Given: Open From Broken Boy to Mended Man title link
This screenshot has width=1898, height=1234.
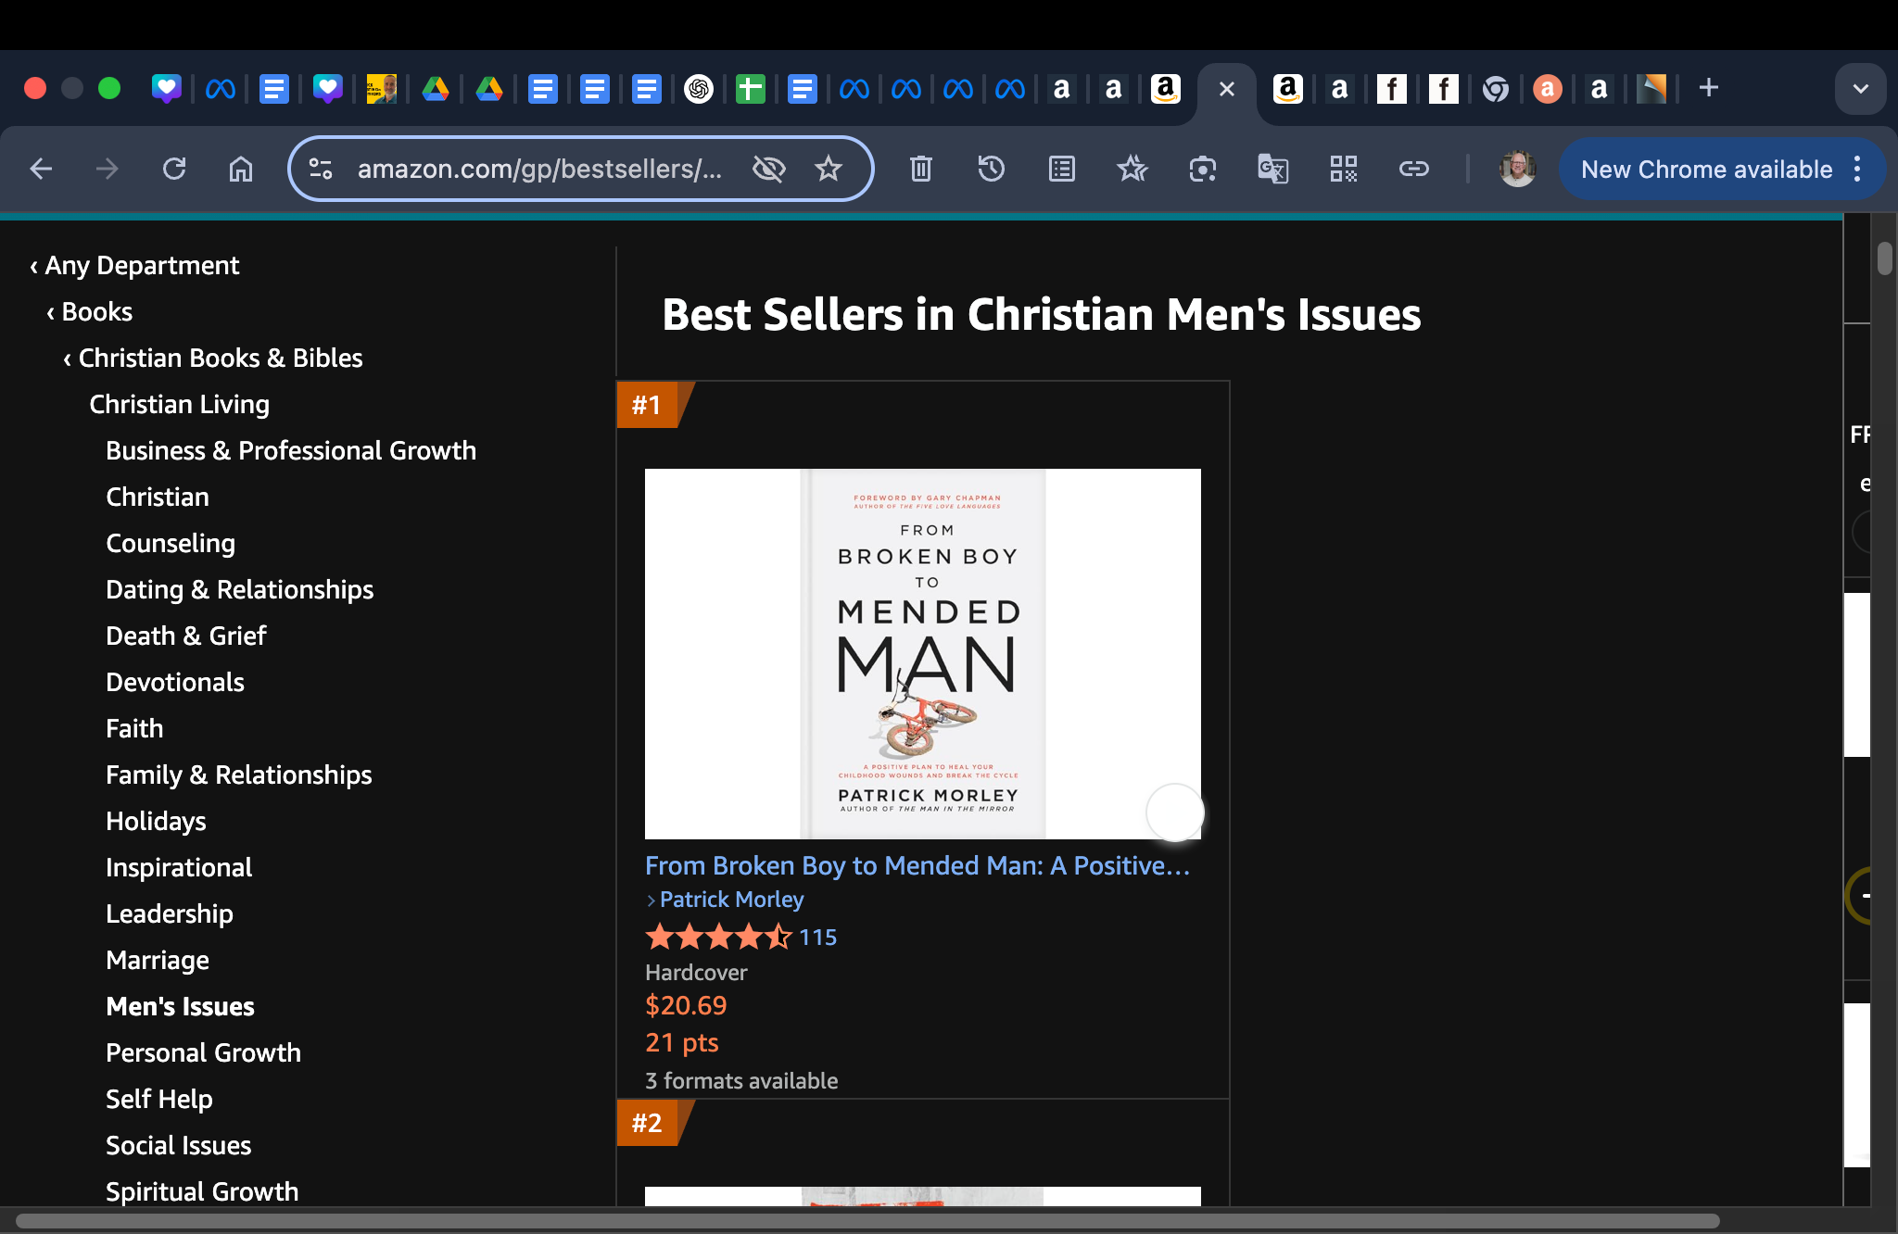Looking at the screenshot, I should point(917,865).
